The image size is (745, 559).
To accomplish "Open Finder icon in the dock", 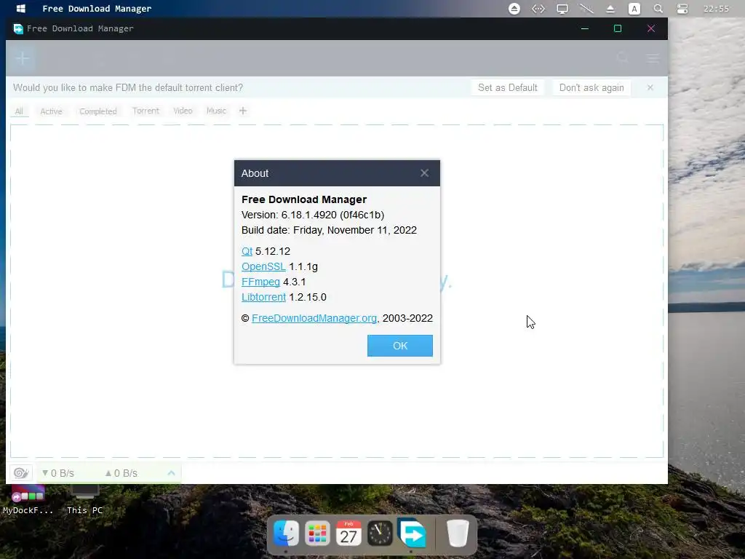I will pos(285,534).
